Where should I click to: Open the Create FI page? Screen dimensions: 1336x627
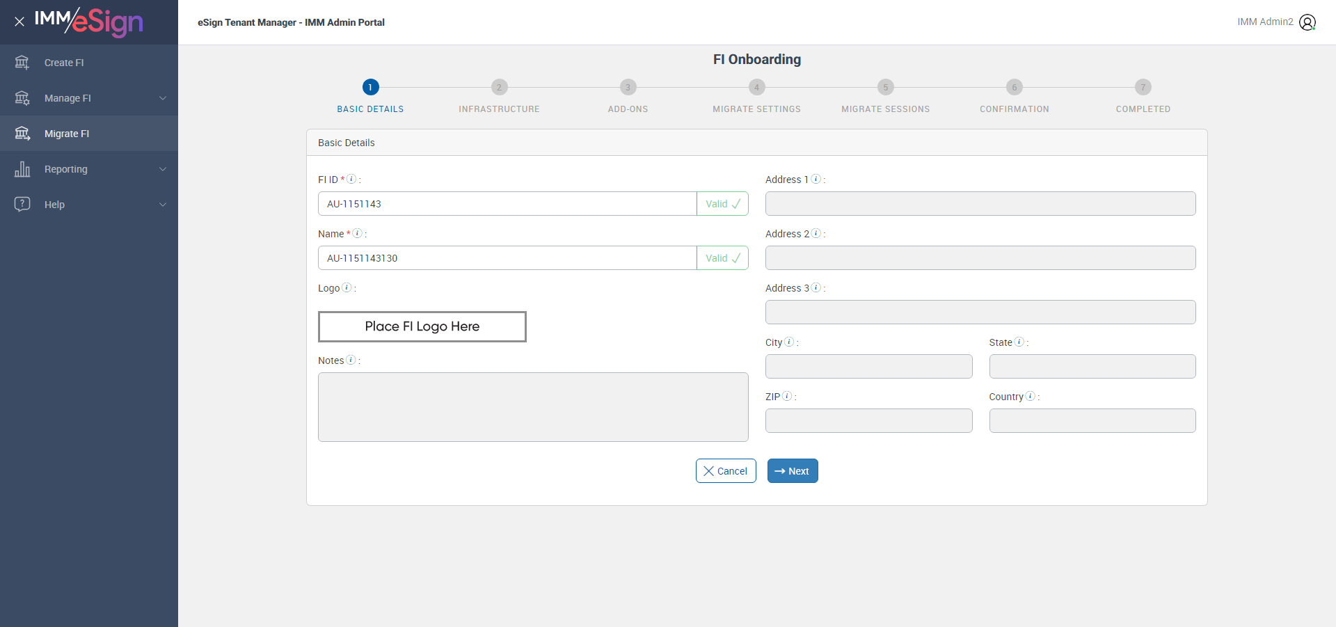tap(64, 63)
